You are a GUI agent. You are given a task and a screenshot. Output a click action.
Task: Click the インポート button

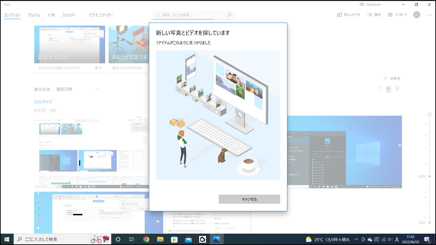(x=397, y=15)
